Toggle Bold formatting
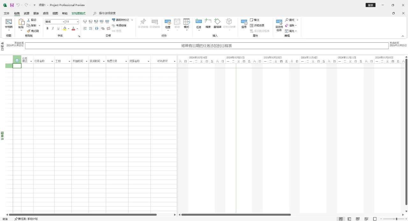 [47, 28]
